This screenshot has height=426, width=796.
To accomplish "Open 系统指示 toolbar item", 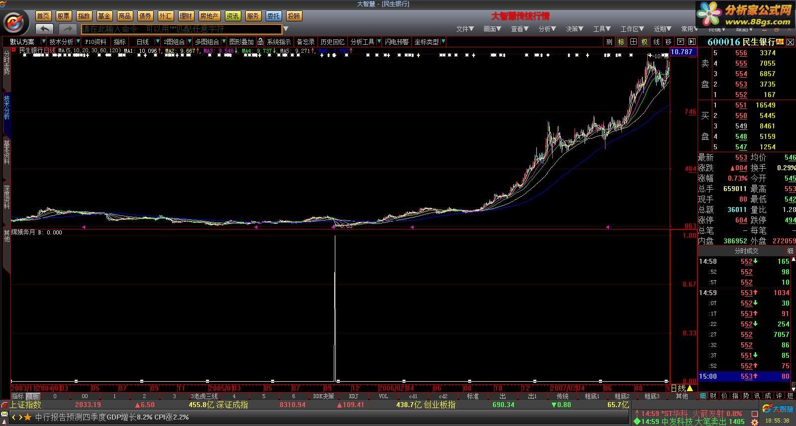I will pyautogui.click(x=279, y=42).
